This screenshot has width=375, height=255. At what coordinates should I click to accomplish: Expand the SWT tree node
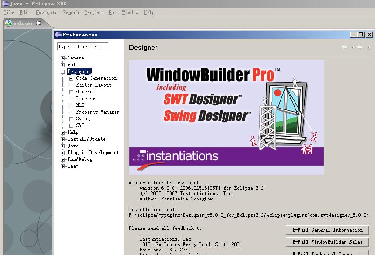pos(71,126)
